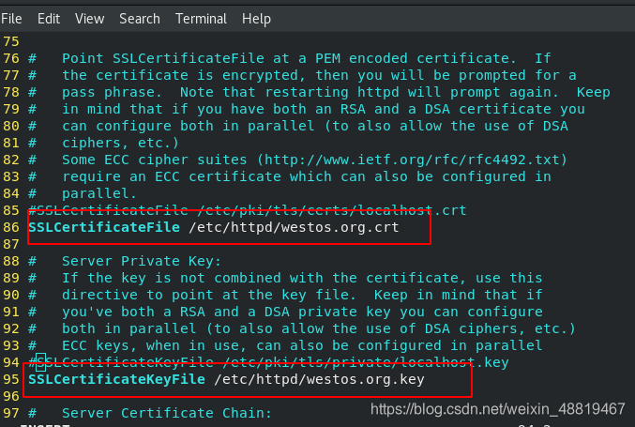Click 'Point SSLCertificateFile at a PEM' comment line
This screenshot has width=635, height=427.
(x=290, y=58)
